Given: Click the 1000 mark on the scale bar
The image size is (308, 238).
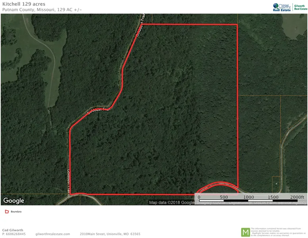Looking at the screenshot, I should pos(248,197).
